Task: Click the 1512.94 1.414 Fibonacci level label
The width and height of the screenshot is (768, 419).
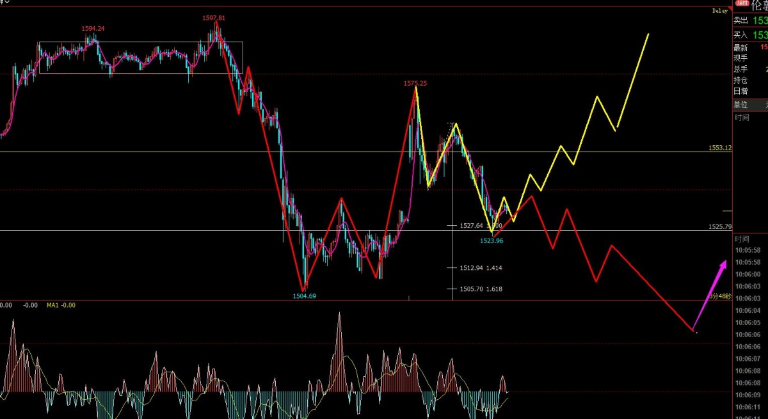Action: click(x=481, y=268)
